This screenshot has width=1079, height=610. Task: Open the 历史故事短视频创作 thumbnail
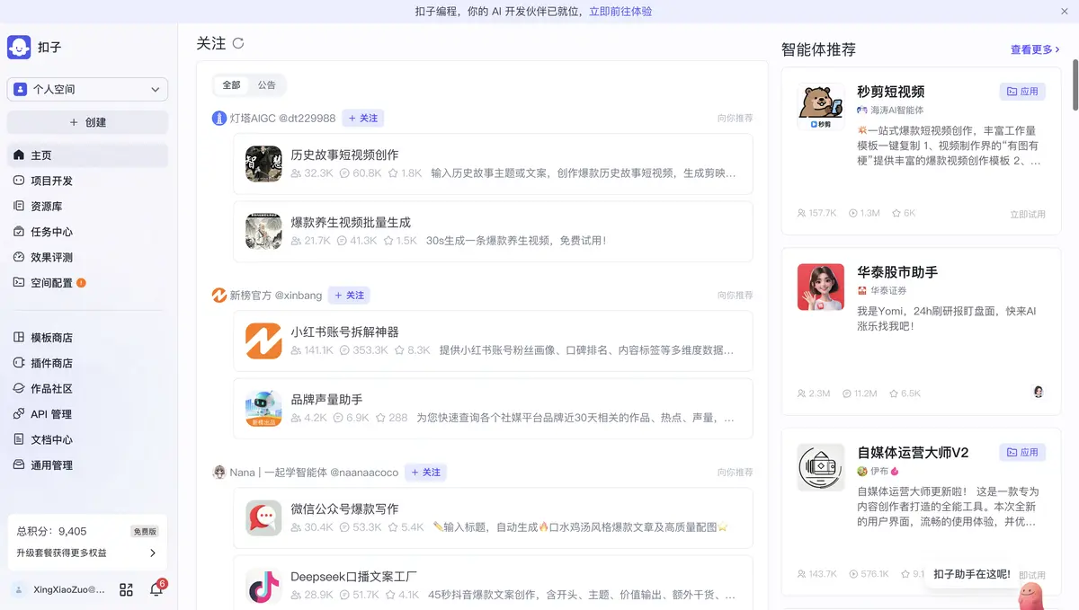[263, 164]
